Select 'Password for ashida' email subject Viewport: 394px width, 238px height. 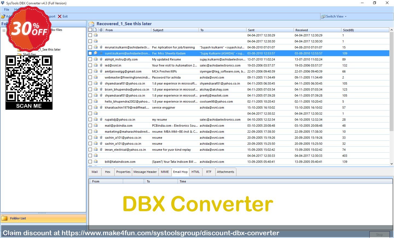tap(166, 77)
